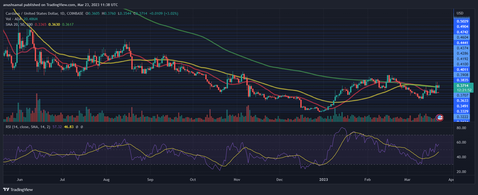
Task: Click the Oct label on time axis
Action: 193,180
